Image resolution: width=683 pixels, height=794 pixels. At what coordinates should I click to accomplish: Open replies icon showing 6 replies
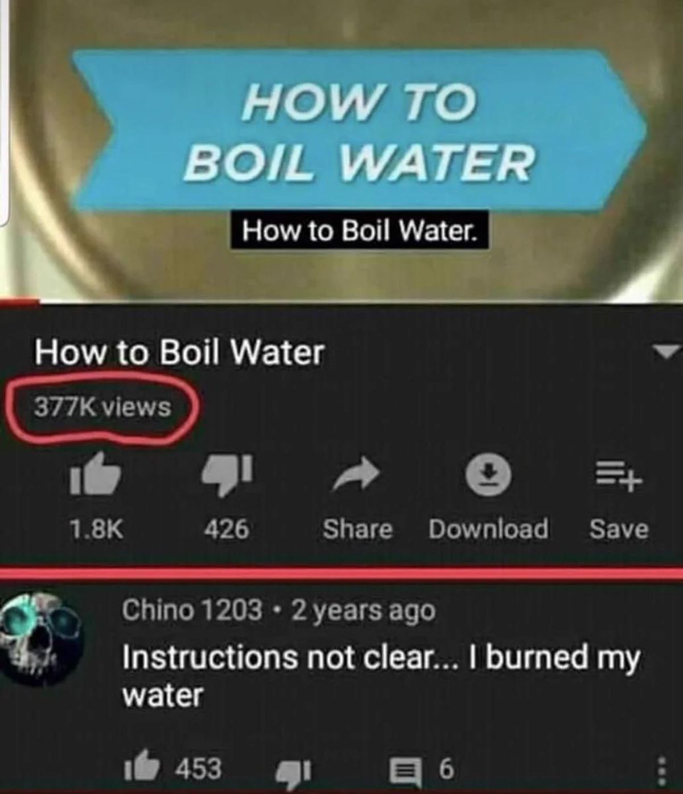(x=406, y=770)
